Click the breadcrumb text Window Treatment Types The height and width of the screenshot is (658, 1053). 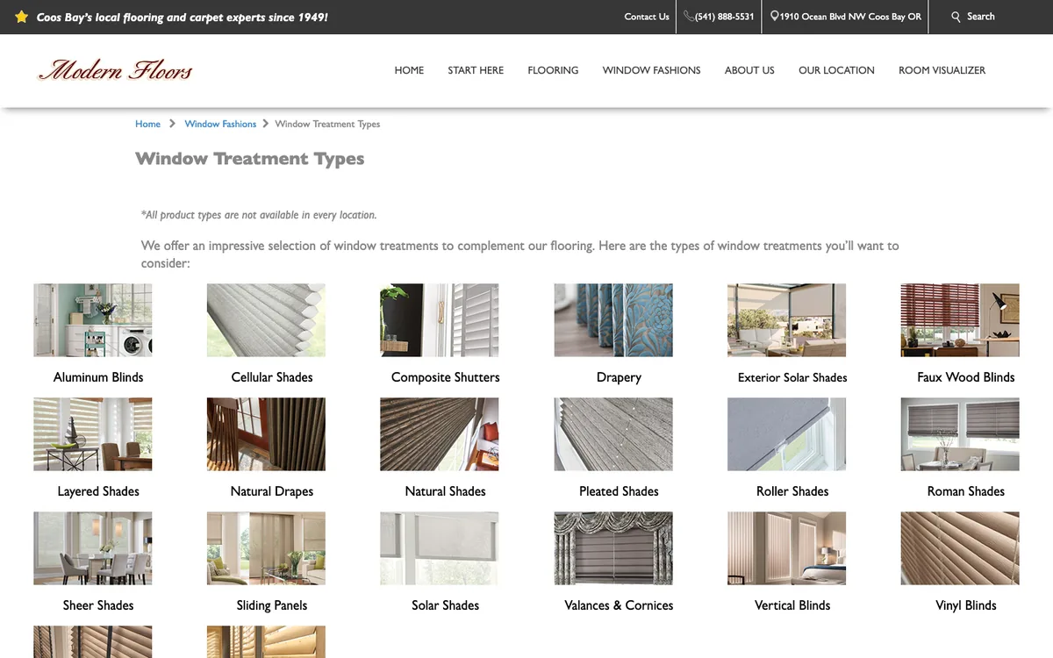(x=327, y=124)
